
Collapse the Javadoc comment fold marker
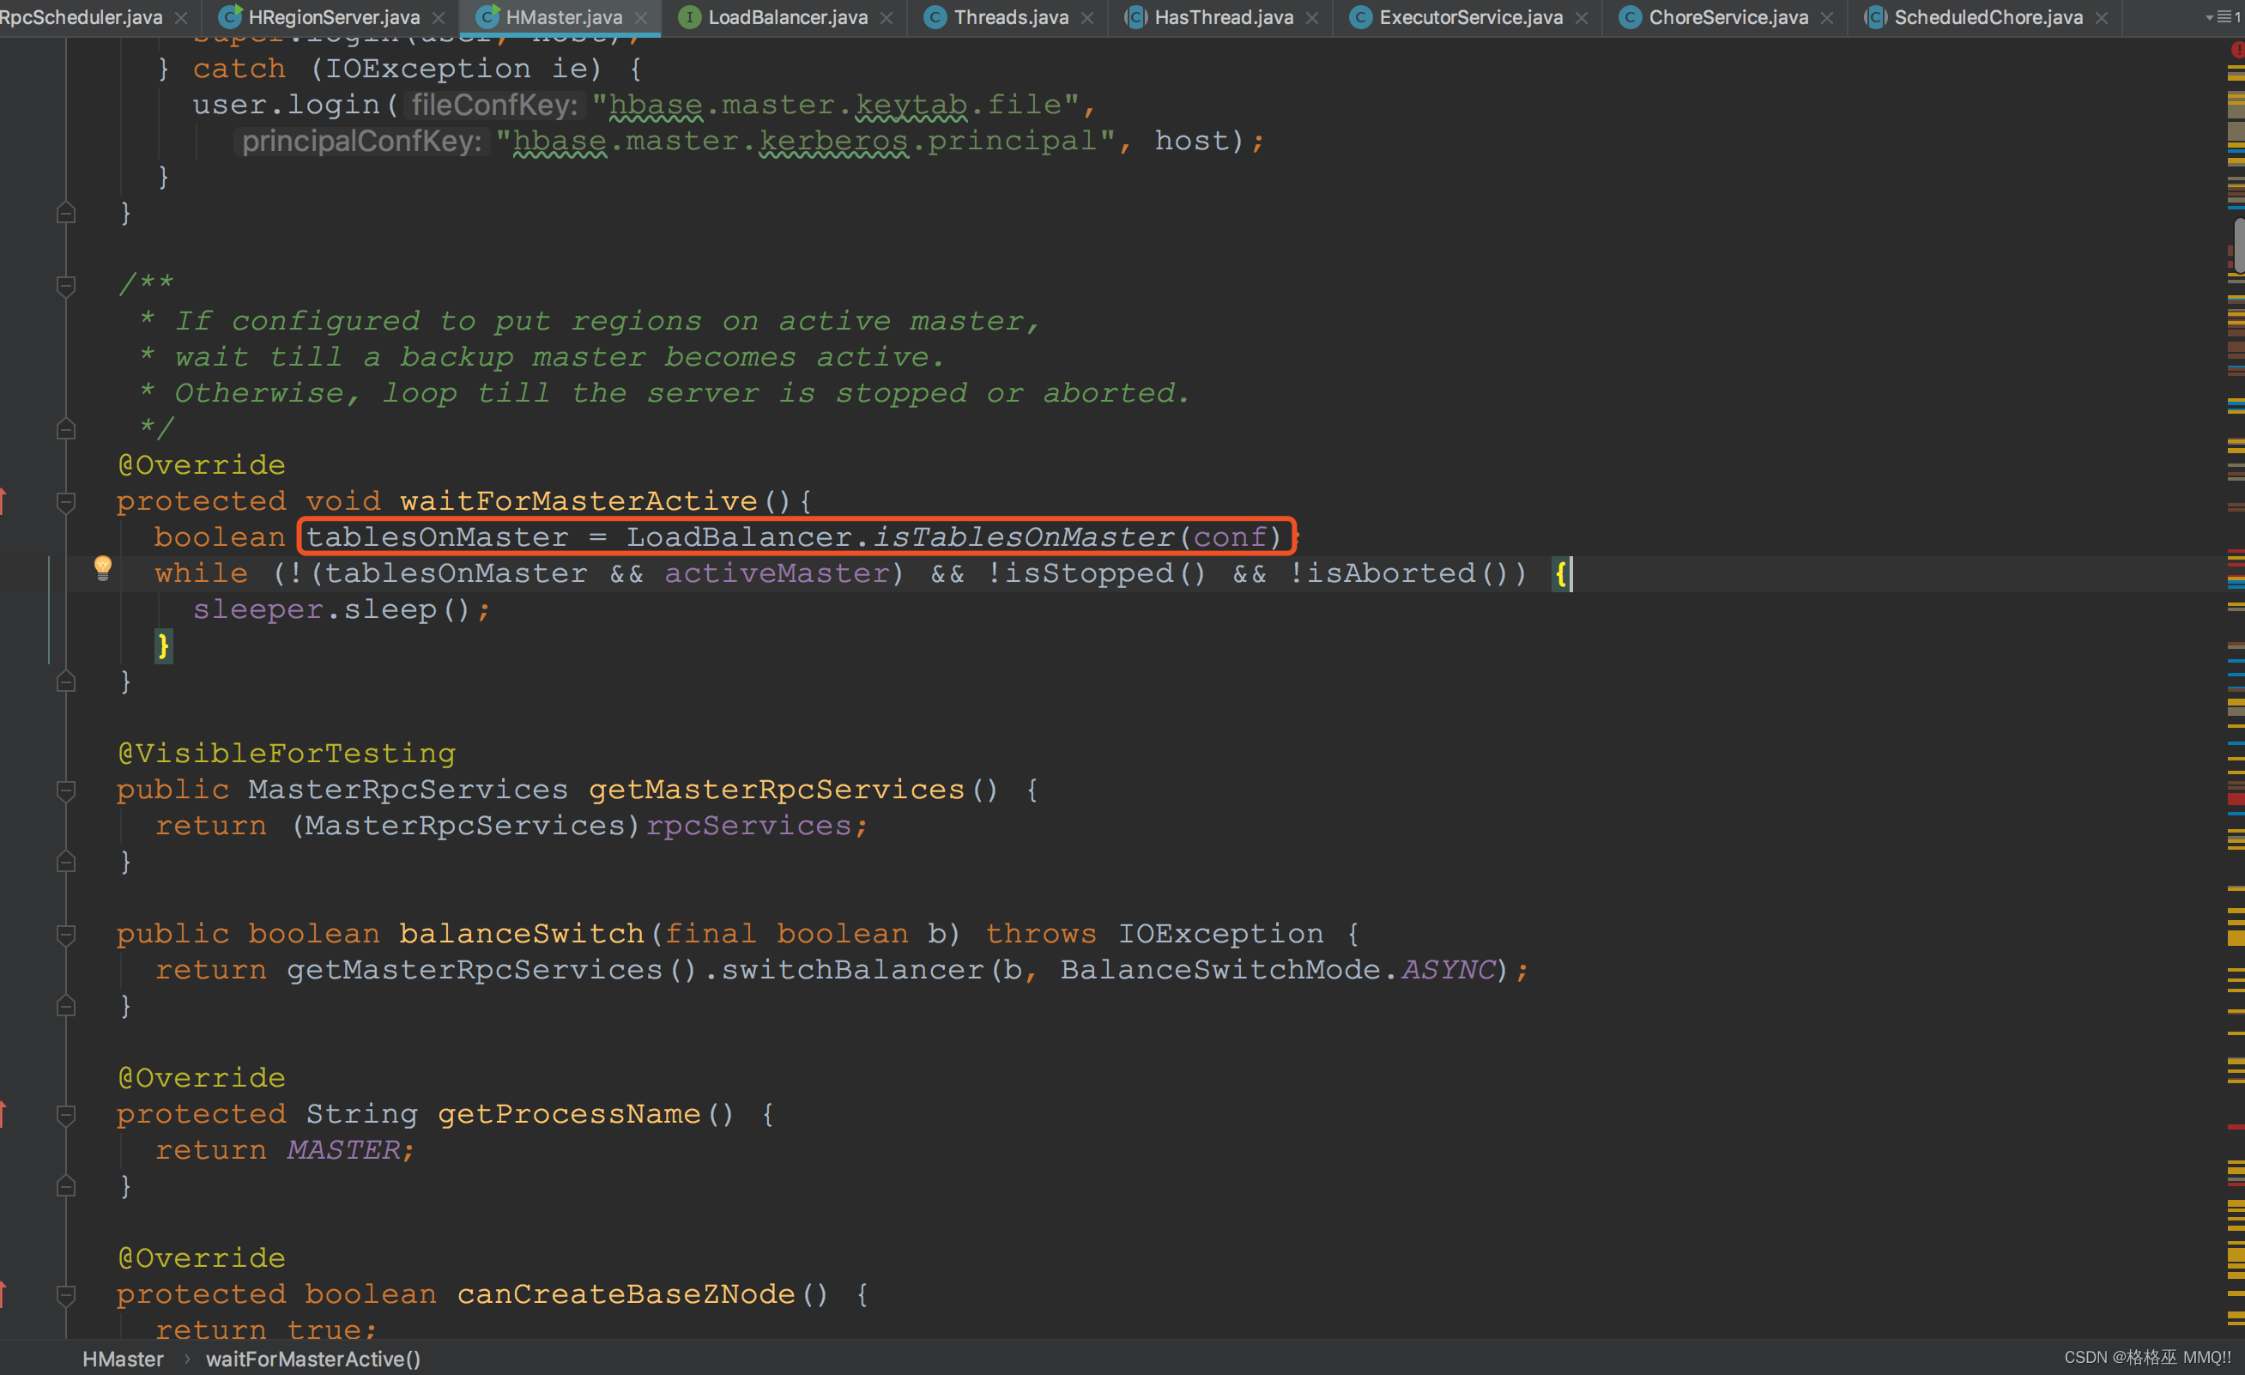[x=65, y=285]
